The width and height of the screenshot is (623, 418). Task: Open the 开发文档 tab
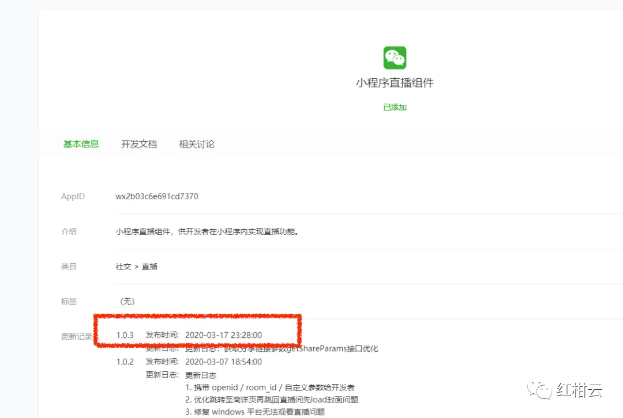(x=139, y=144)
